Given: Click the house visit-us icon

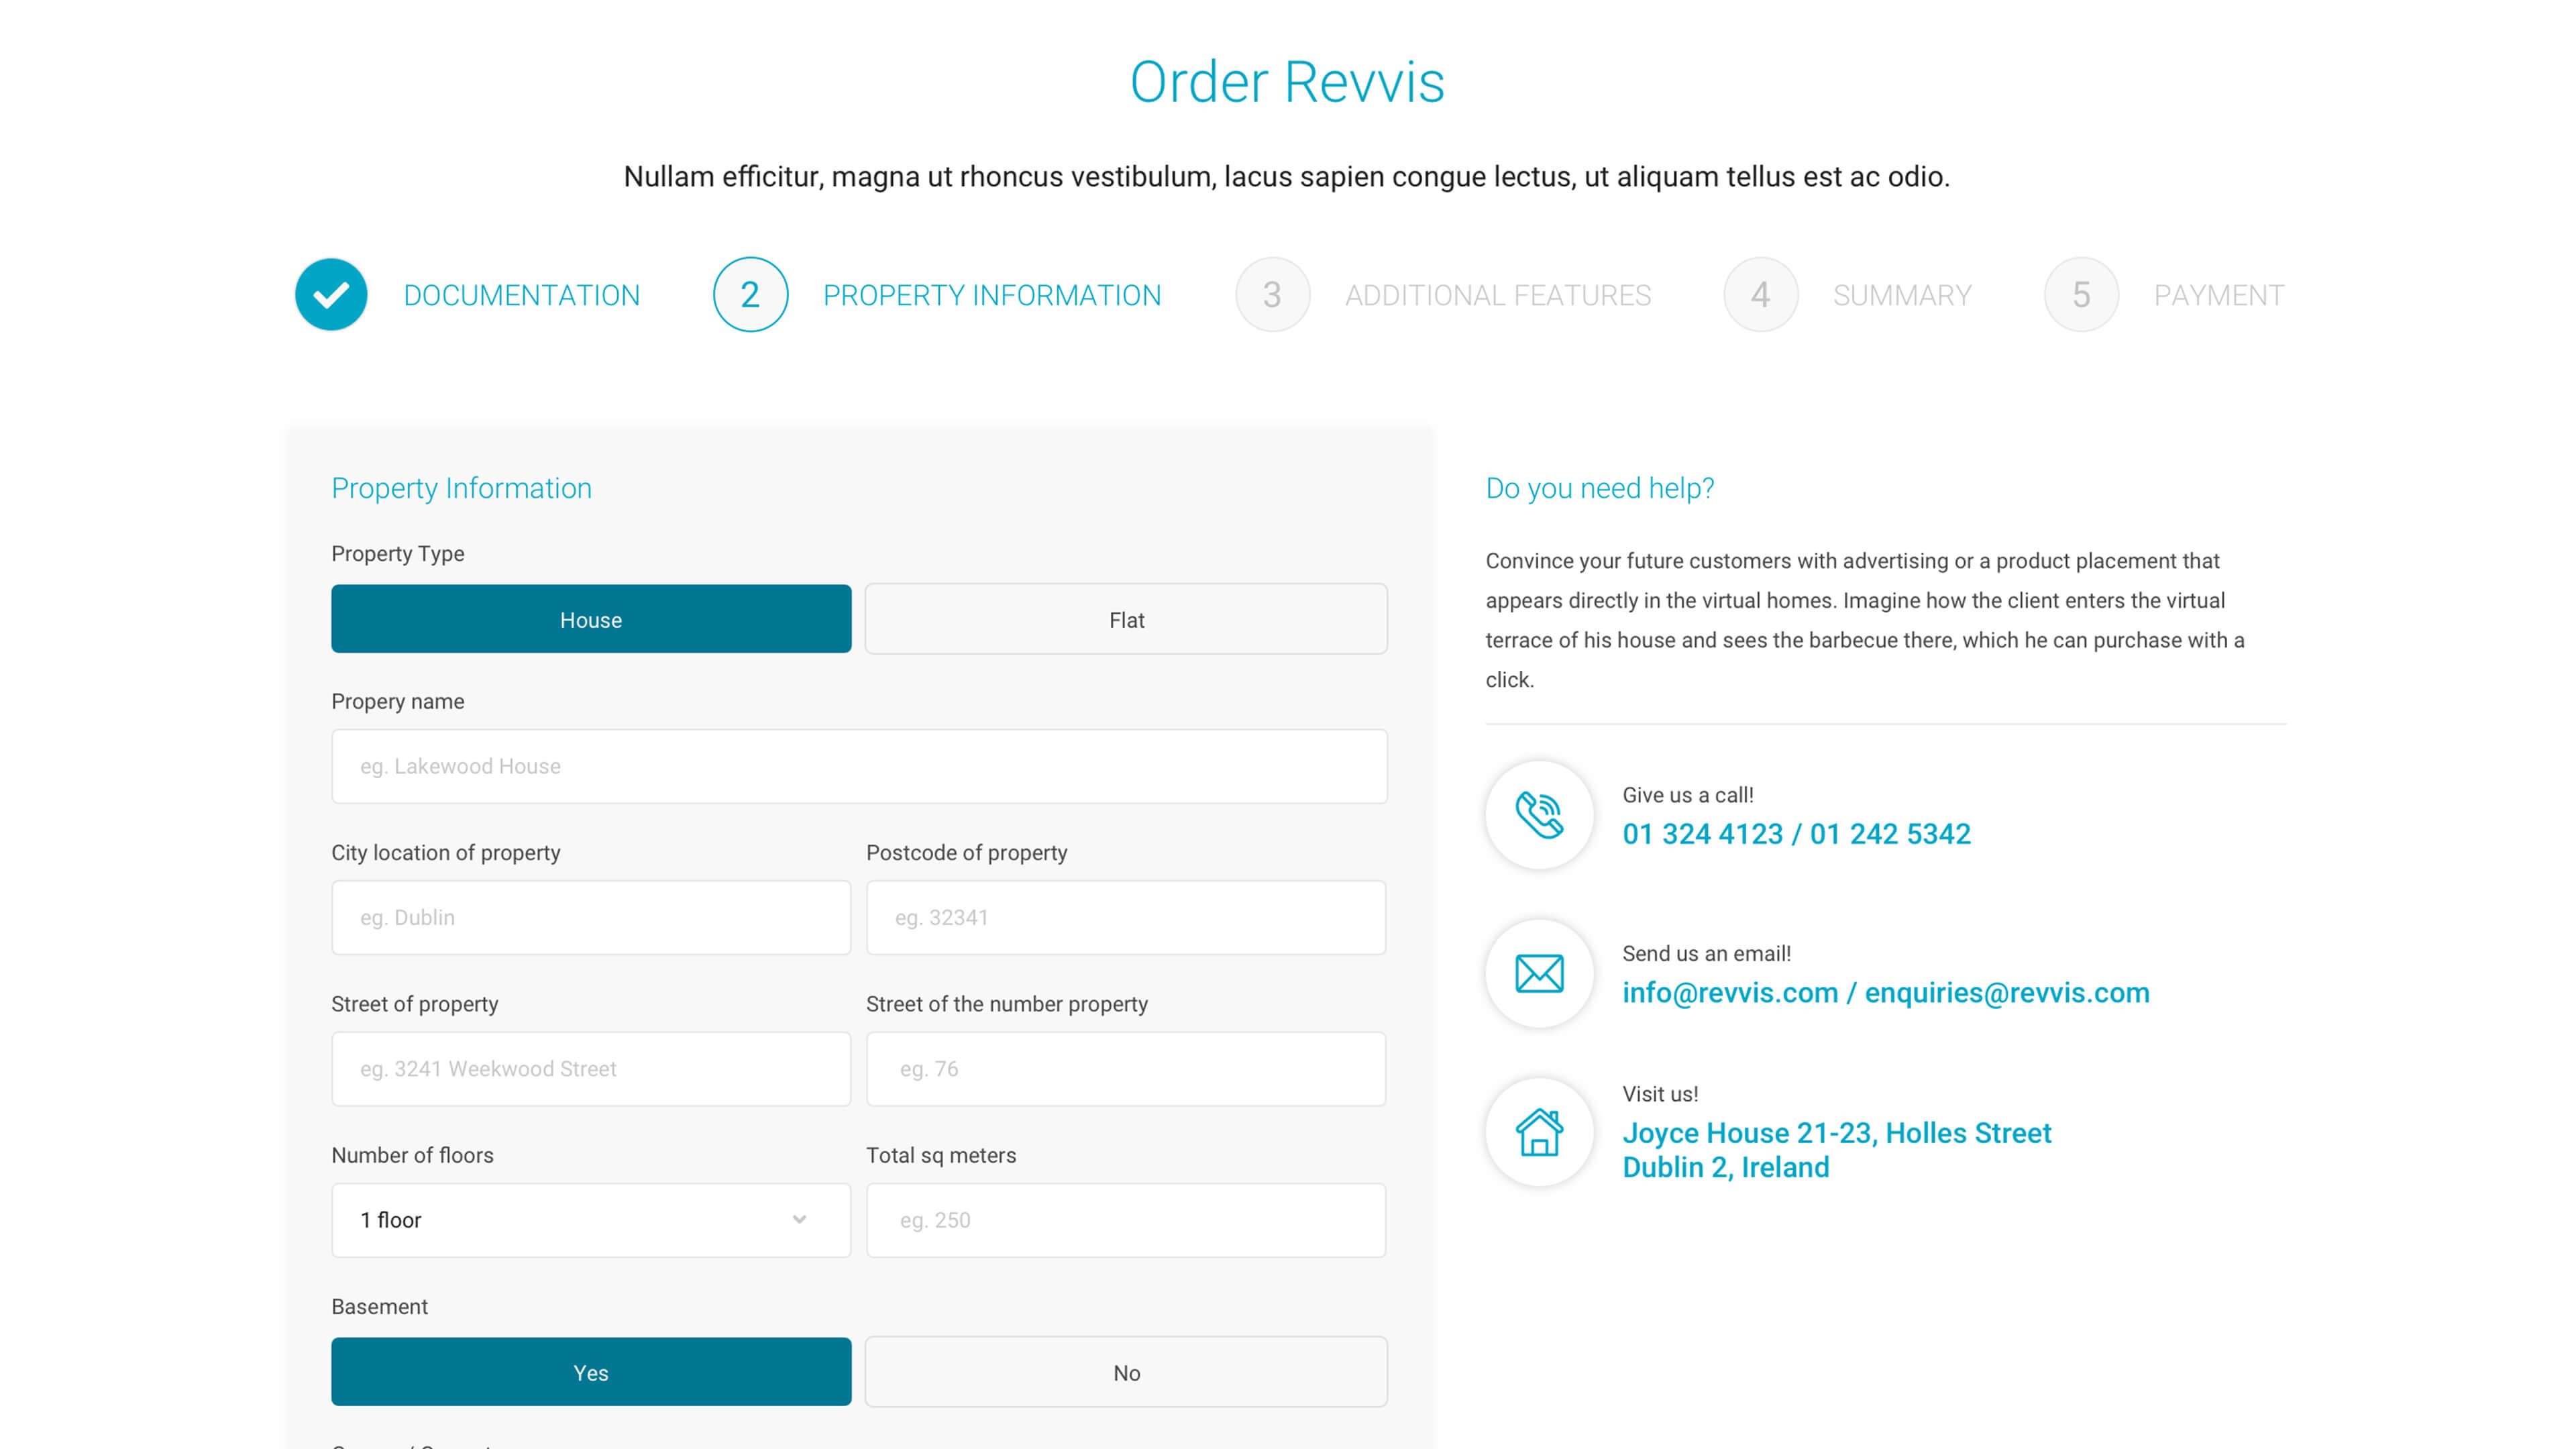Looking at the screenshot, I should click(1539, 1132).
